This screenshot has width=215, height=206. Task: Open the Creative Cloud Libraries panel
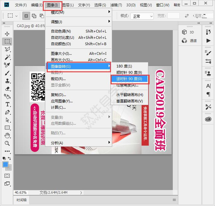[x=208, y=119]
